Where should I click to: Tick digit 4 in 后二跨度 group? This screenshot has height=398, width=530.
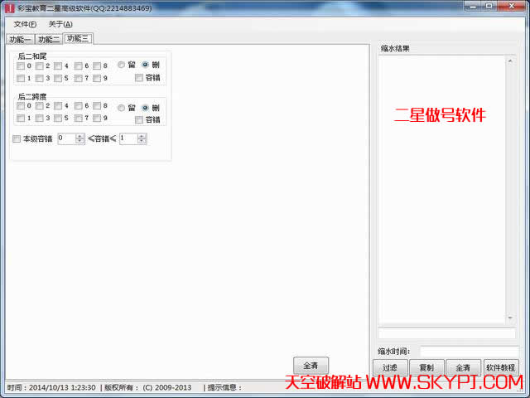[59, 106]
